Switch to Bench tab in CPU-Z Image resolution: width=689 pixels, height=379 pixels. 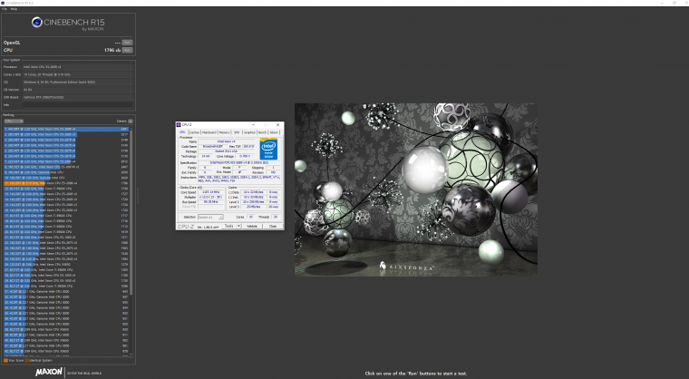coord(262,132)
